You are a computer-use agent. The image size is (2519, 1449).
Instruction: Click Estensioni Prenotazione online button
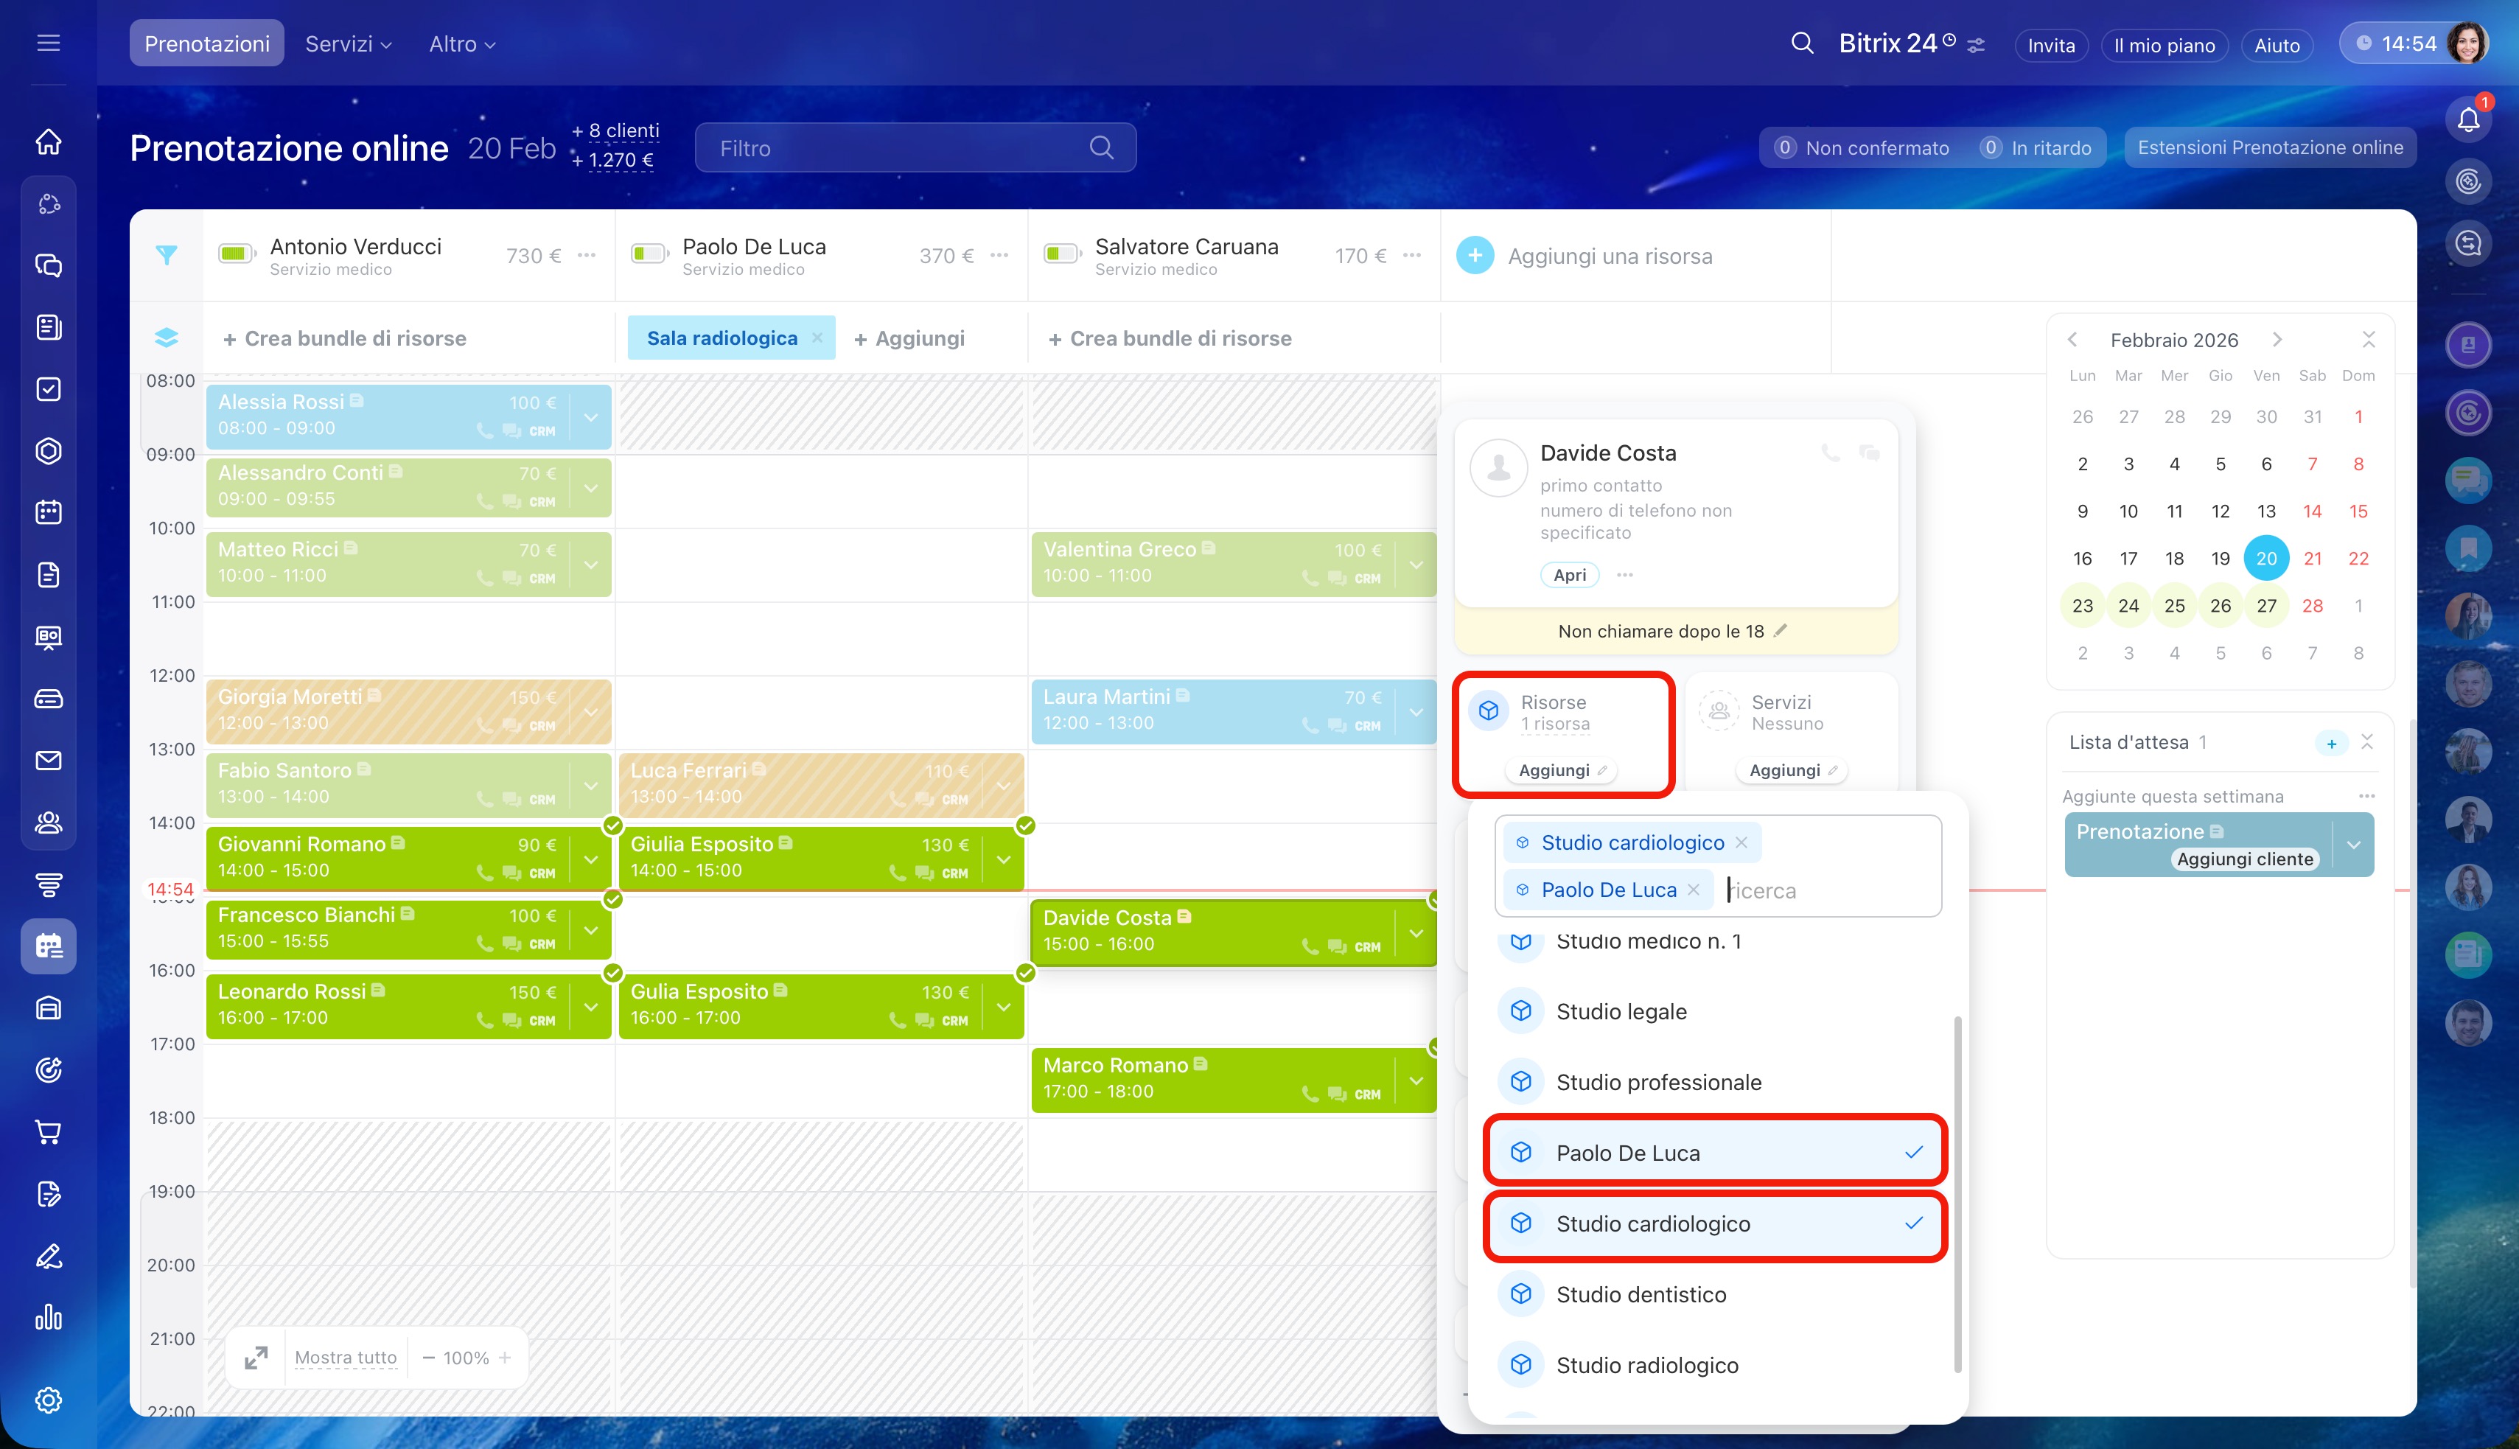click(x=2269, y=147)
